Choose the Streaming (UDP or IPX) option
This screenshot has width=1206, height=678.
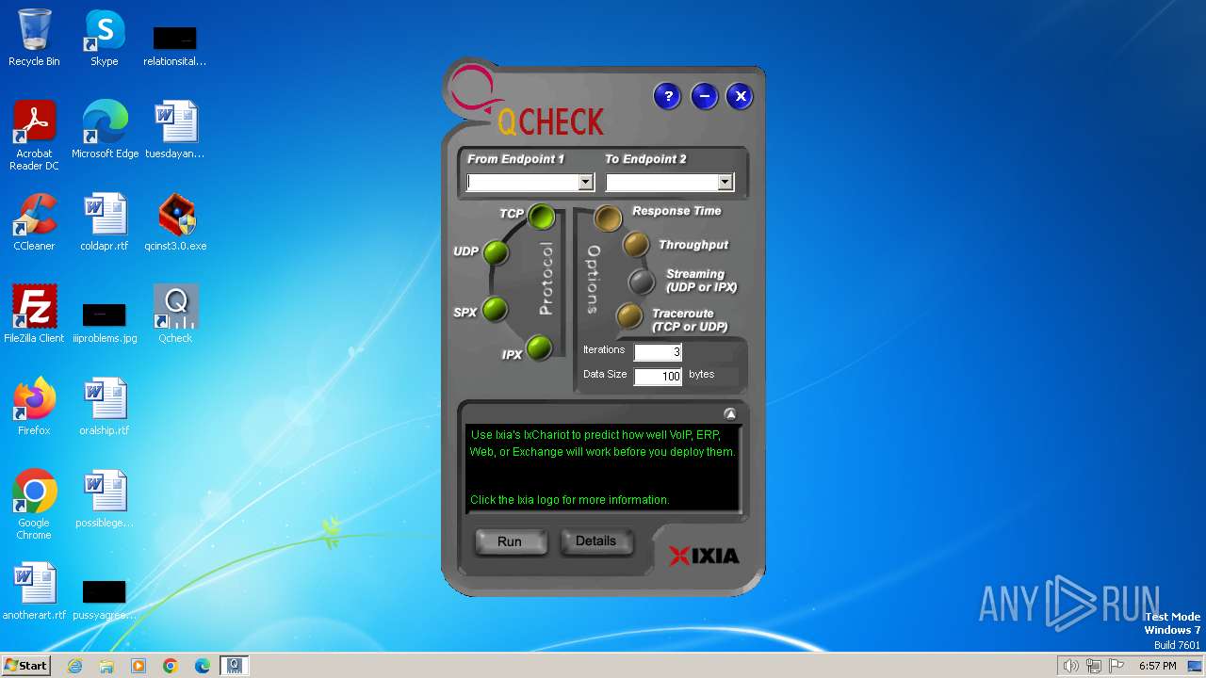(x=642, y=282)
